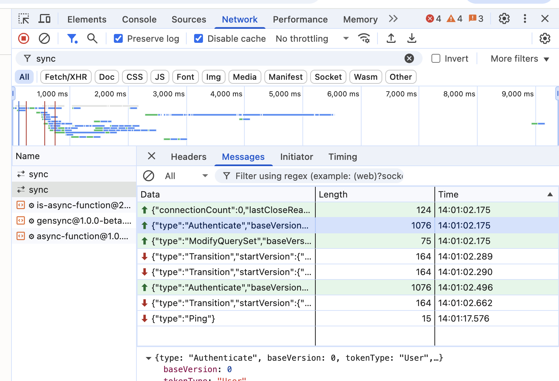Toggle device toolbar icon
The width and height of the screenshot is (559, 381).
pos(44,19)
